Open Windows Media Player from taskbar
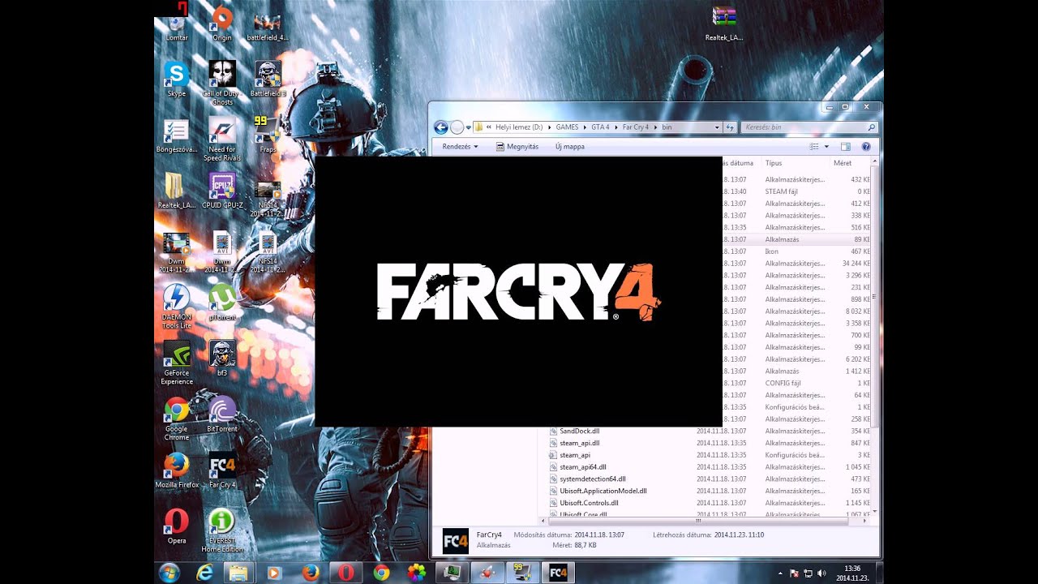Screen dimensions: 1038x584 click(273, 573)
